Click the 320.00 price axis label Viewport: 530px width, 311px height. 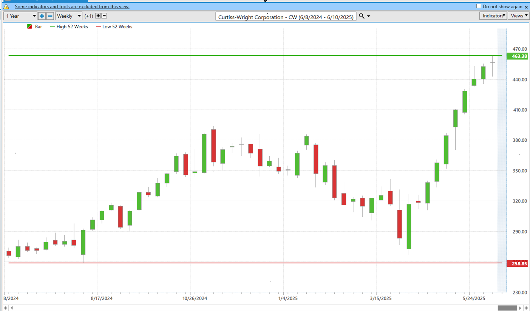(x=519, y=201)
